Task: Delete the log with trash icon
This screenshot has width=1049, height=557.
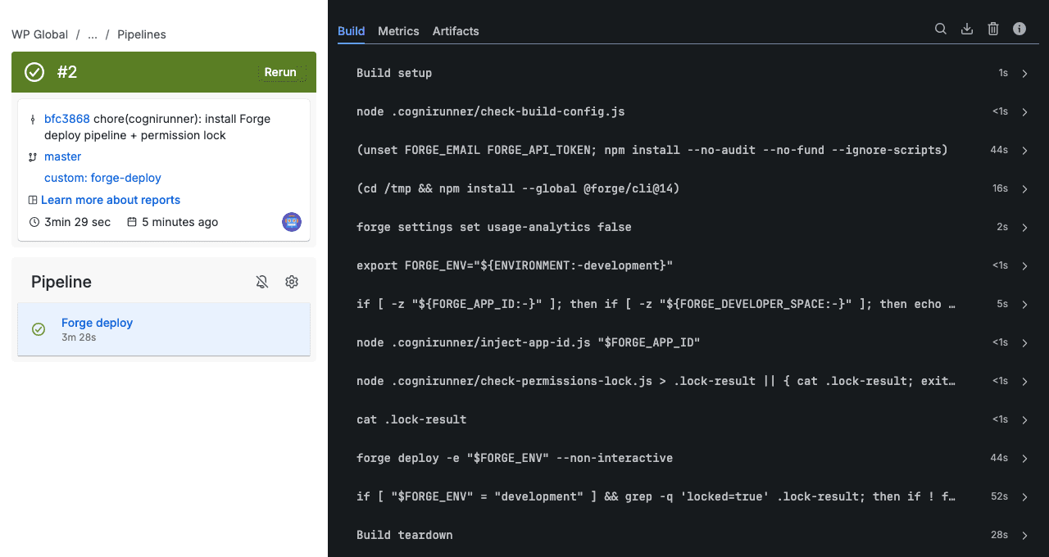Action: (993, 29)
